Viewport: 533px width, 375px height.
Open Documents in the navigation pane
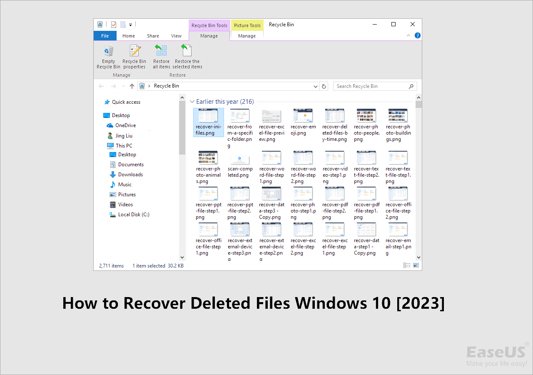click(x=127, y=165)
